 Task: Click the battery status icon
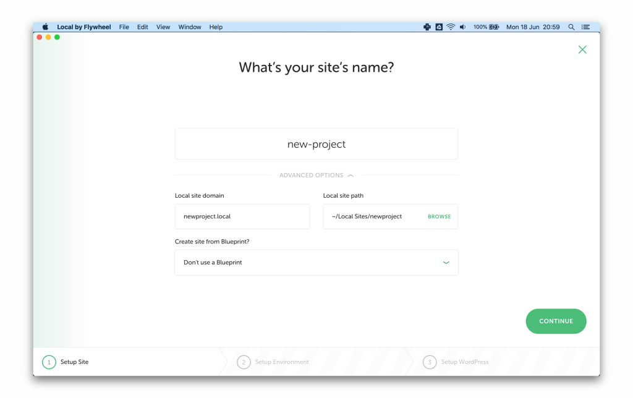(x=494, y=27)
